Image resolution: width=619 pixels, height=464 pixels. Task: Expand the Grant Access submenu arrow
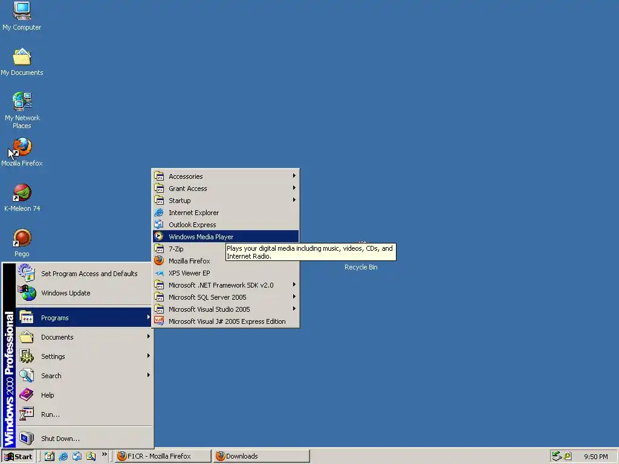tap(294, 188)
